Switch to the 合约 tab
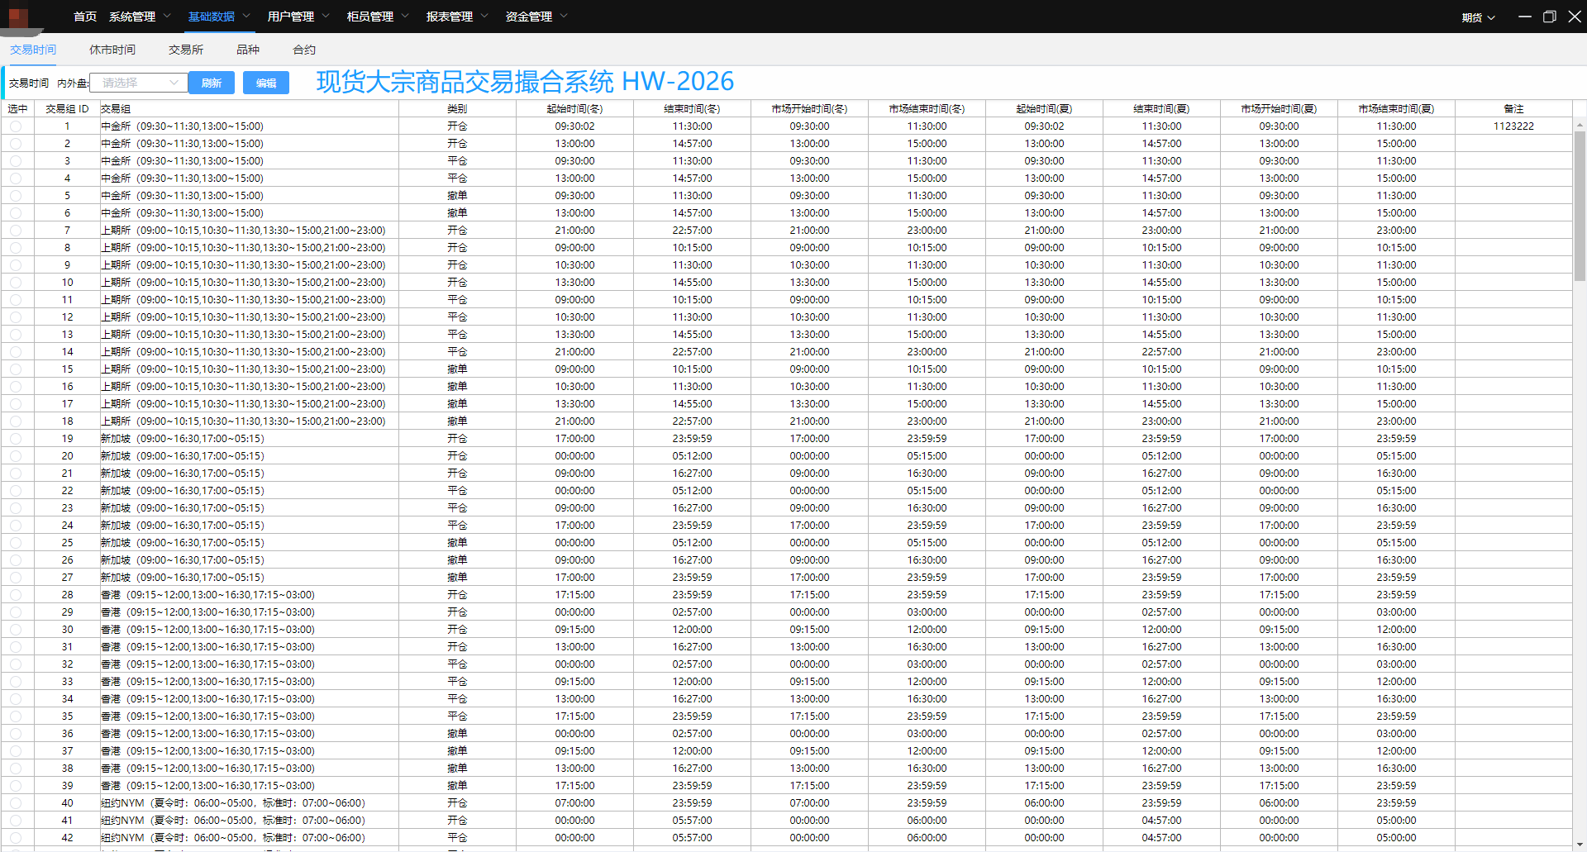1587x852 pixels. (x=304, y=50)
